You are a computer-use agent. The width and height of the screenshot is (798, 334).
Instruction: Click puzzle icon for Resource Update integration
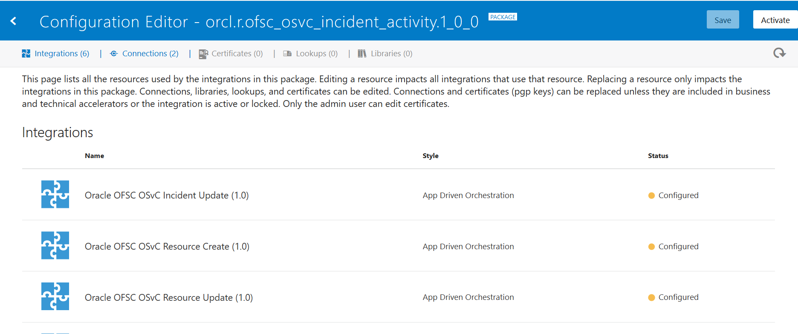pyautogui.click(x=55, y=297)
